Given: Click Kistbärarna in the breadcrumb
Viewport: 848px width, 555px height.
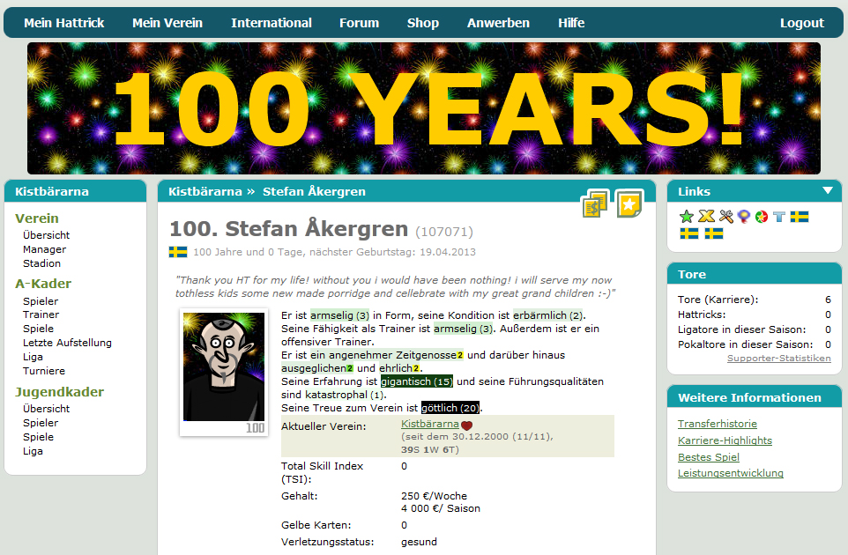Looking at the screenshot, I should click(x=205, y=191).
